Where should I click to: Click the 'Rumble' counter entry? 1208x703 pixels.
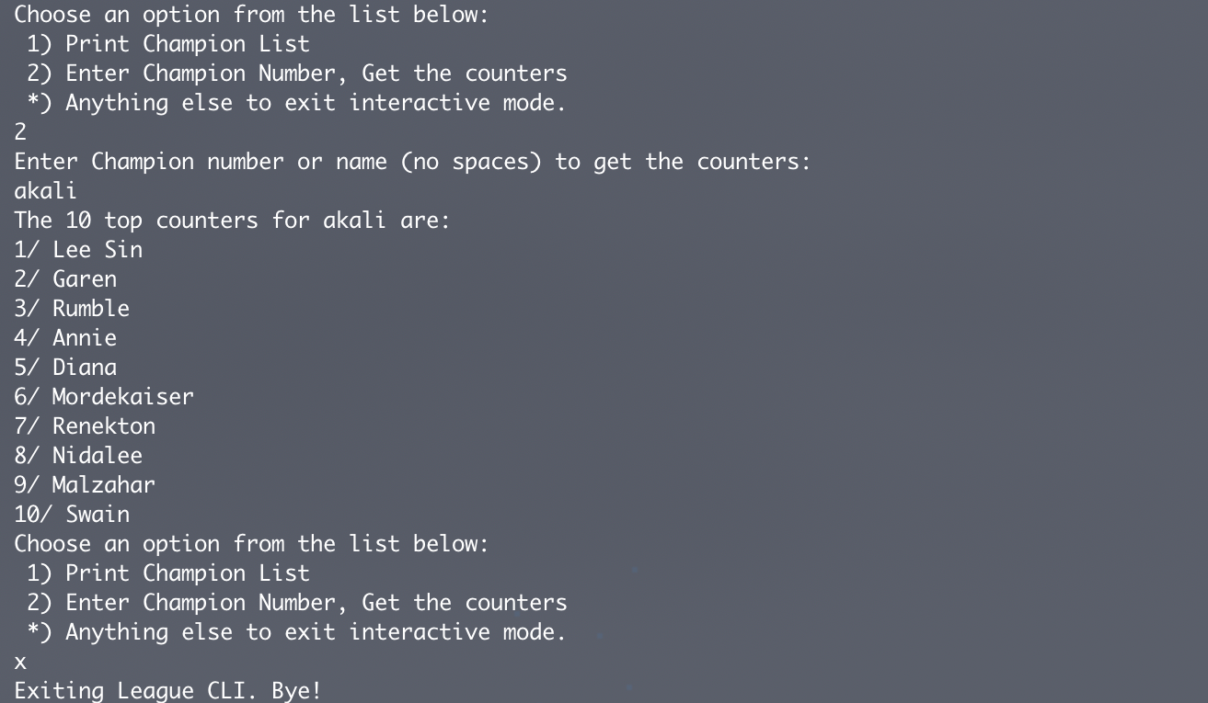click(72, 308)
